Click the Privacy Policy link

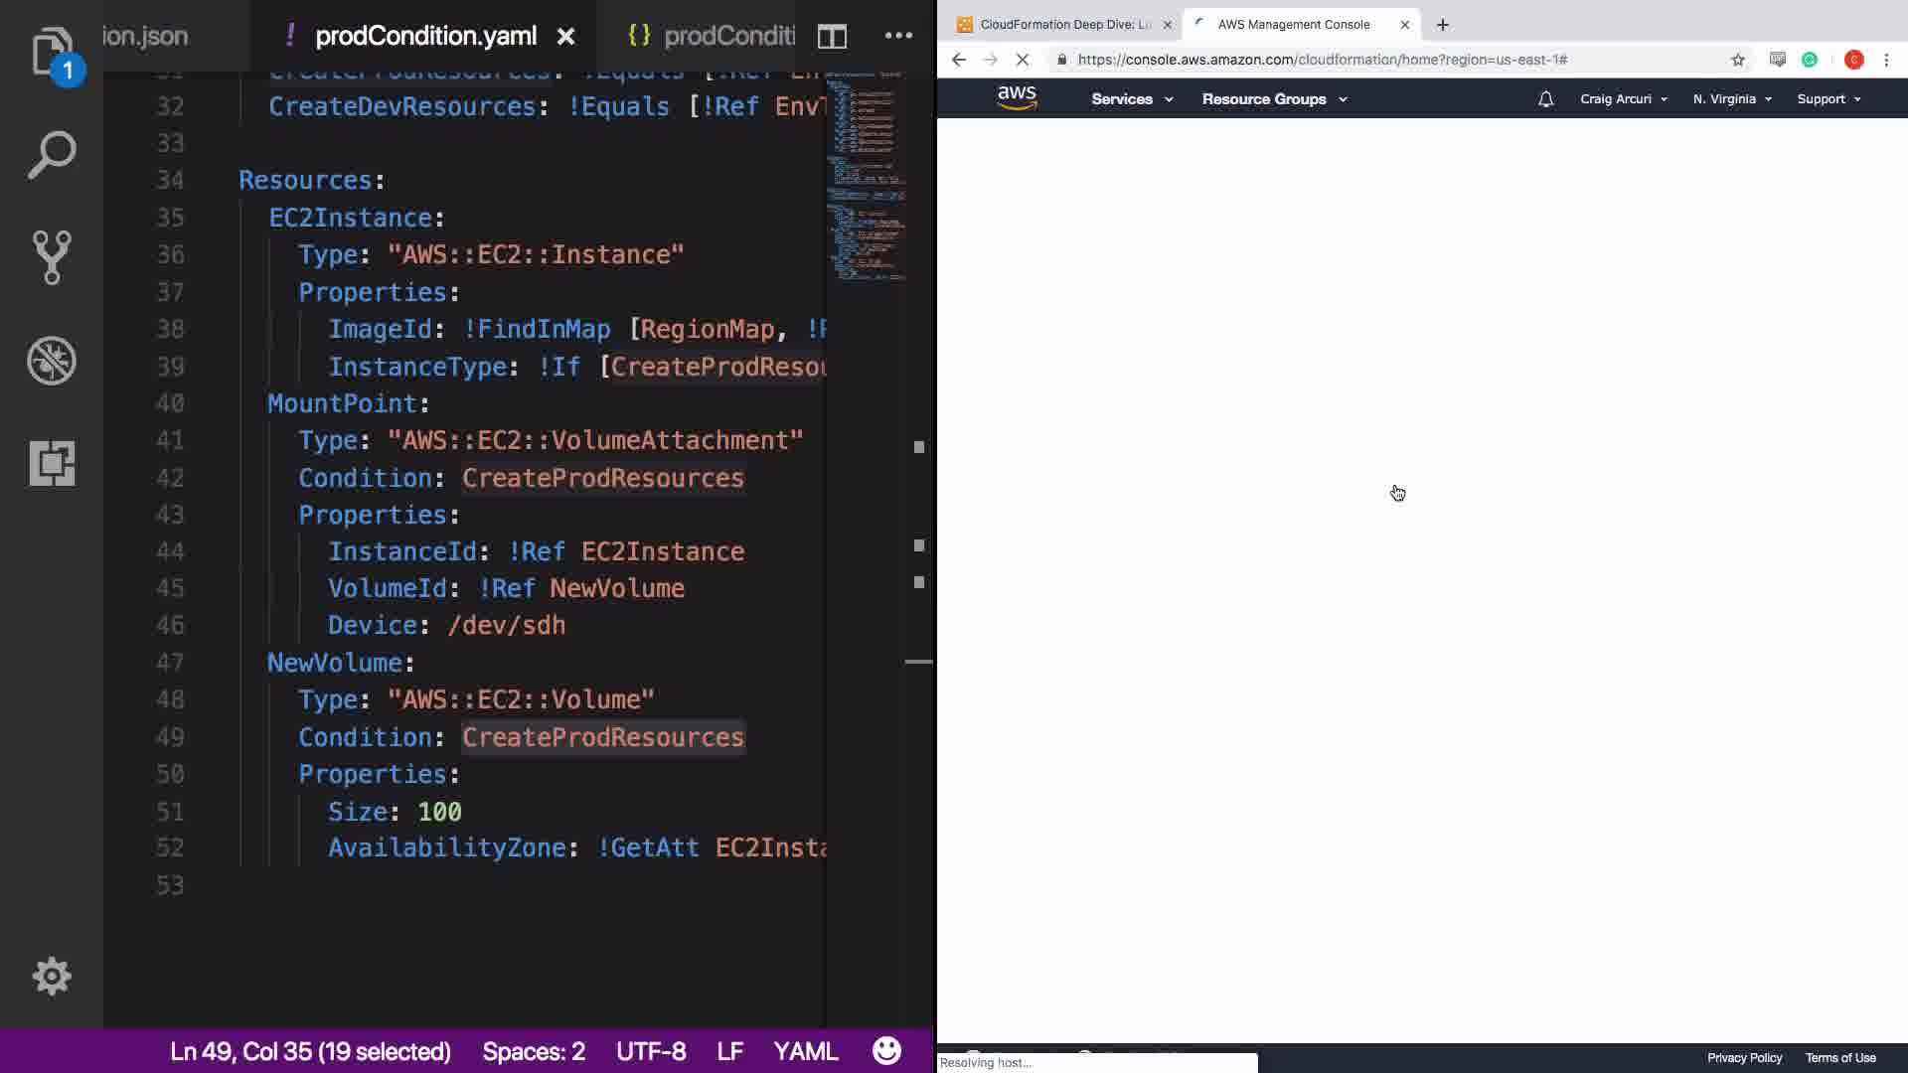pos(1744,1058)
